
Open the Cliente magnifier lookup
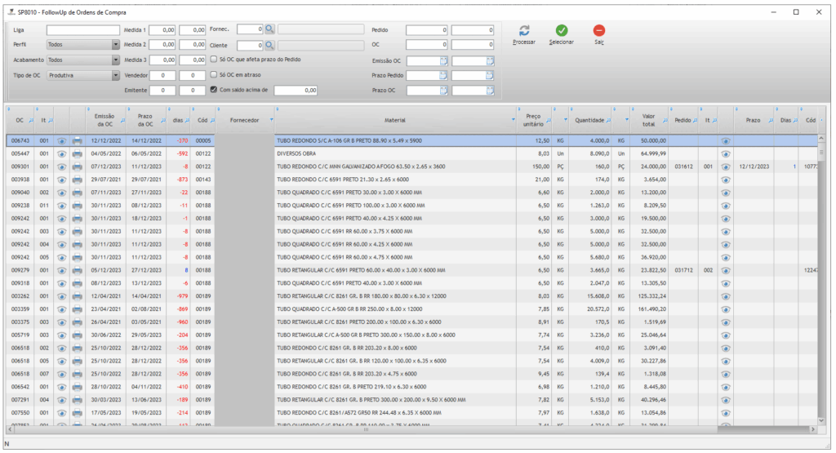269,45
